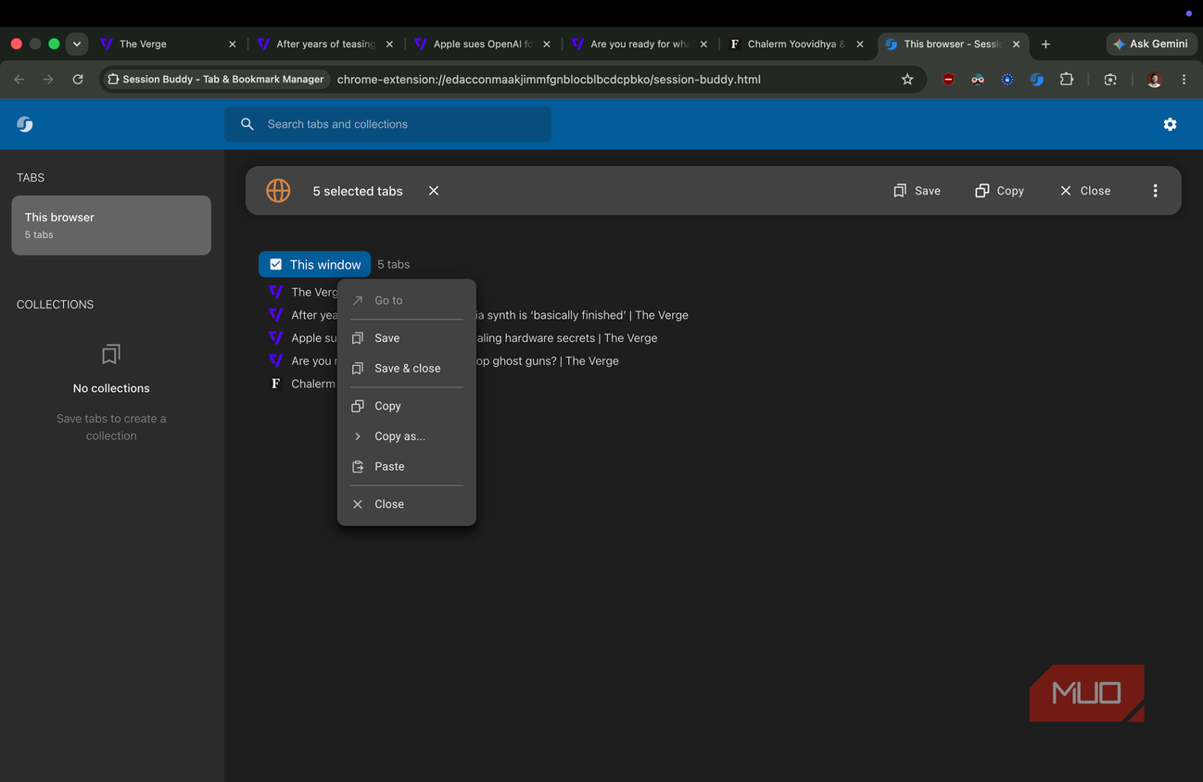Open the Chrome extensions puzzle icon
The height and width of the screenshot is (782, 1203).
coord(1067,80)
